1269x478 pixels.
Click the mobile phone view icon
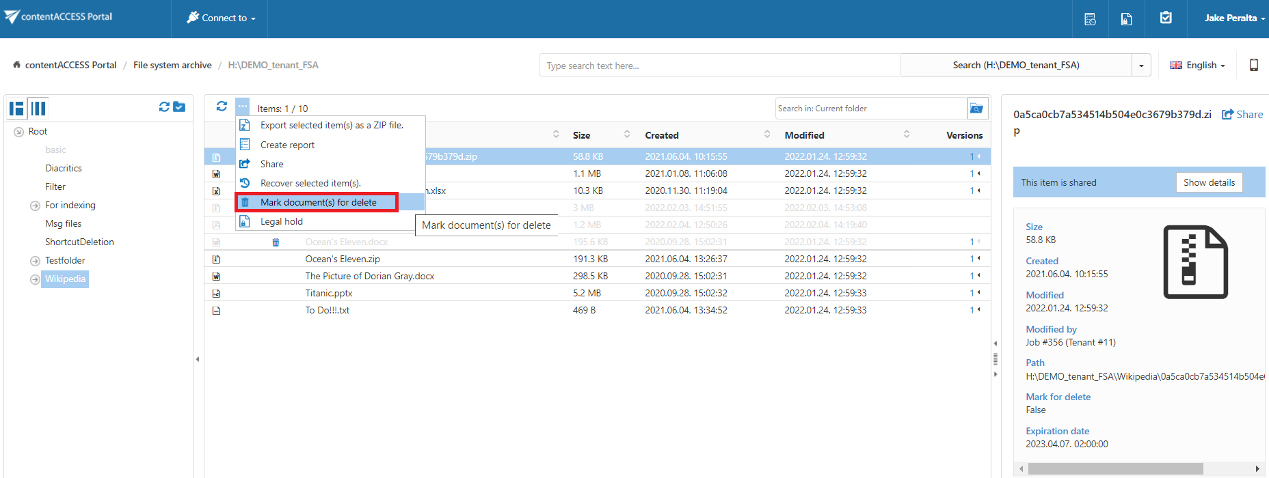click(x=1253, y=65)
